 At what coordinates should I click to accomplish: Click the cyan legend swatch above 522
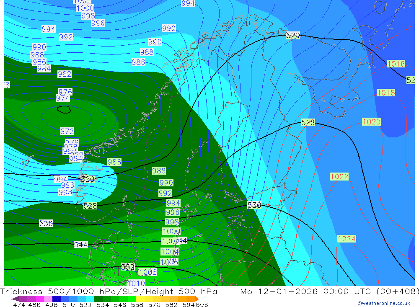tap(90, 299)
